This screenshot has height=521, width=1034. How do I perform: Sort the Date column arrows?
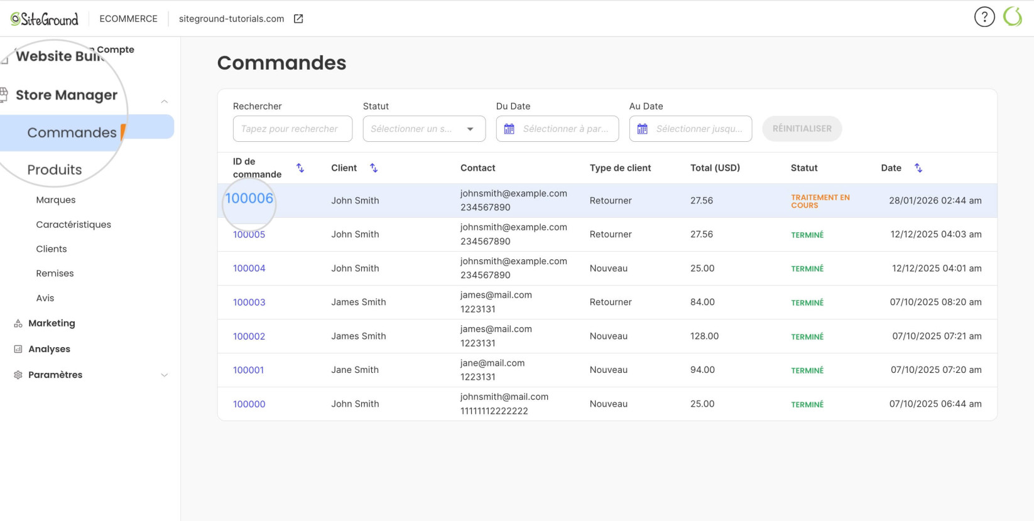pos(918,168)
